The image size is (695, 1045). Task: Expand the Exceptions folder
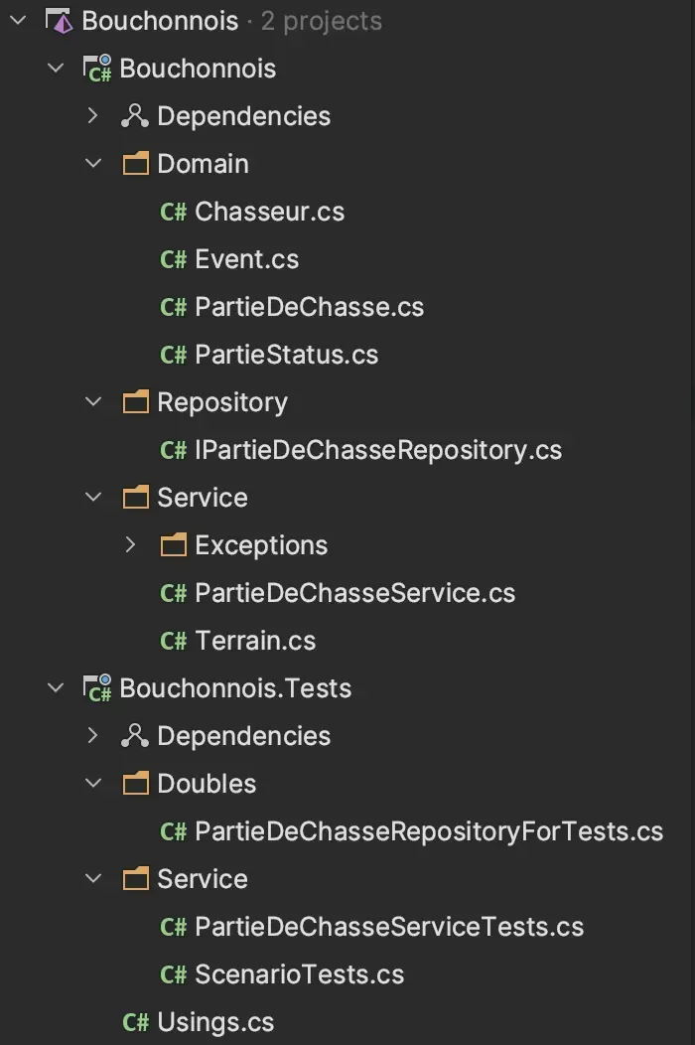131,545
